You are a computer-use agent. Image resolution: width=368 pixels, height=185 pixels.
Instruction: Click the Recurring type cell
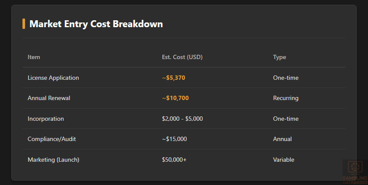[286, 98]
